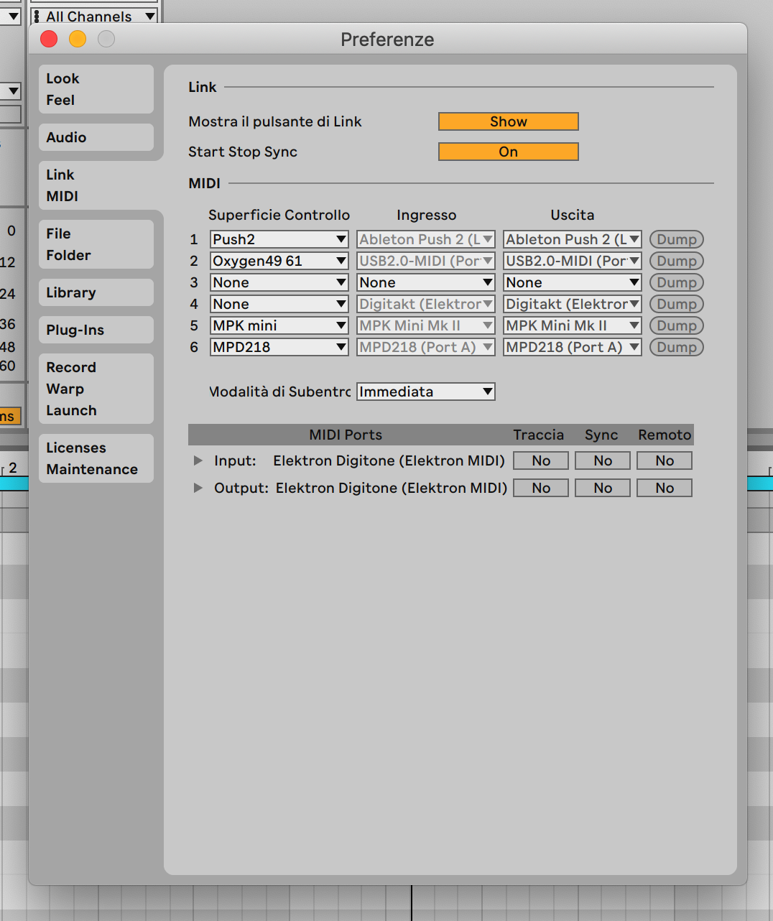Image resolution: width=773 pixels, height=921 pixels.
Task: Click Dump for the Push2 row
Action: 677,239
